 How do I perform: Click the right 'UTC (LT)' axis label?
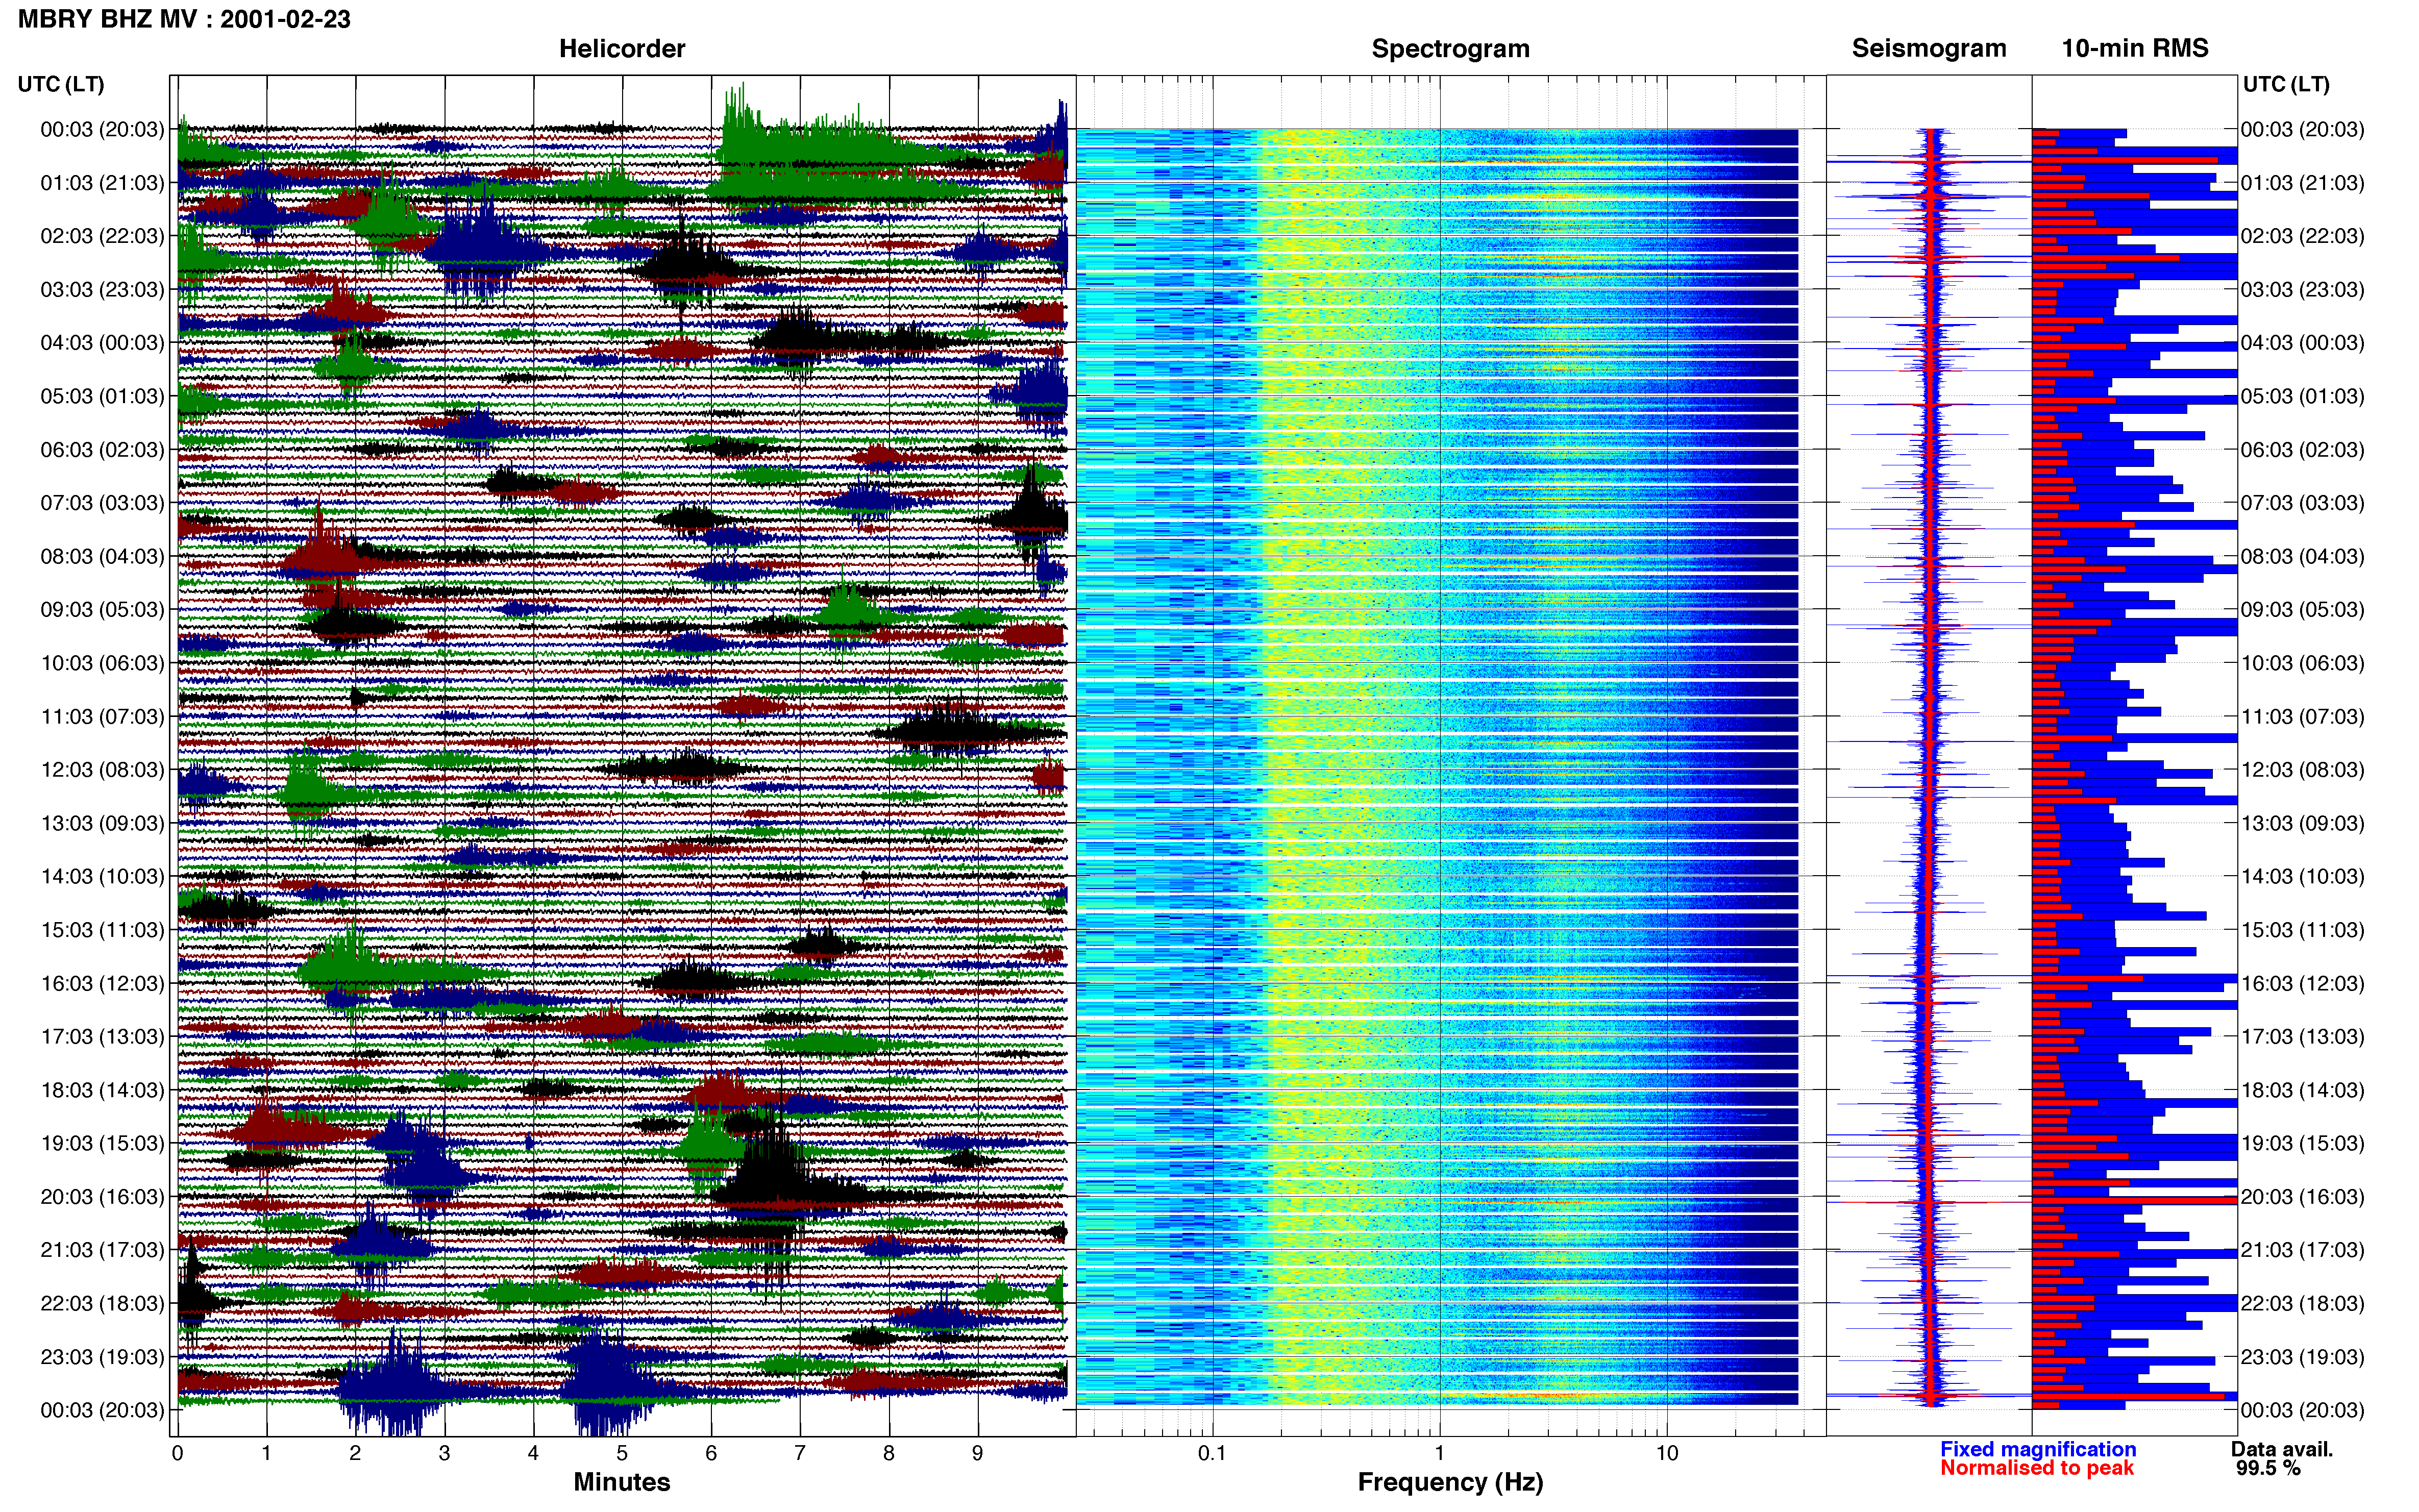coord(2286,84)
